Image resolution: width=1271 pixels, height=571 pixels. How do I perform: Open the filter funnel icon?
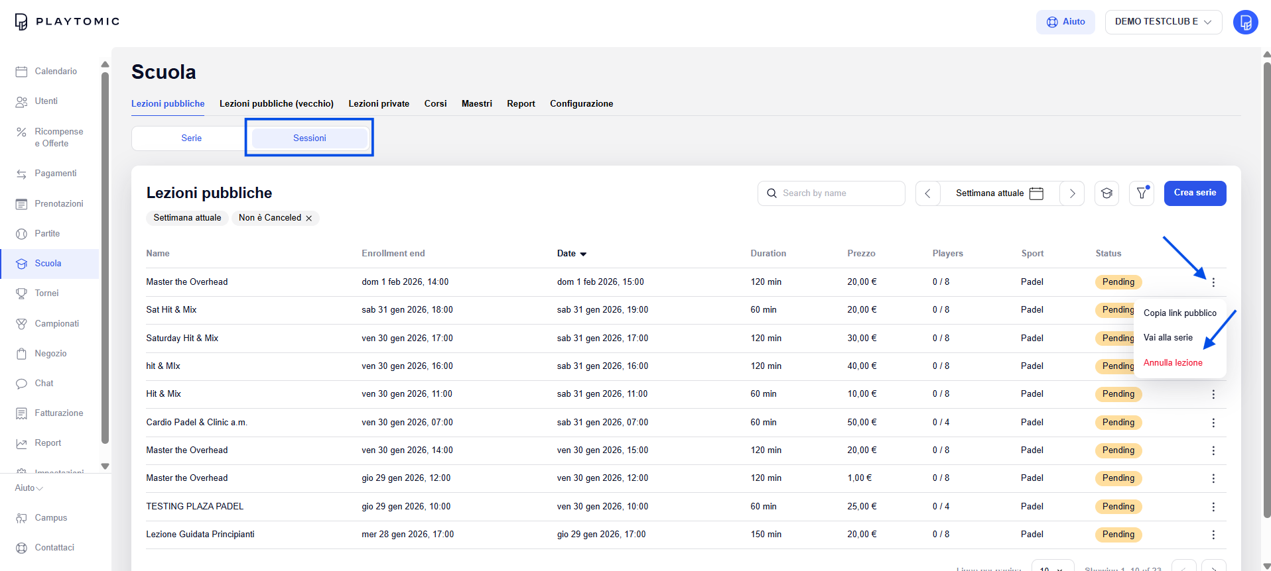(1141, 193)
